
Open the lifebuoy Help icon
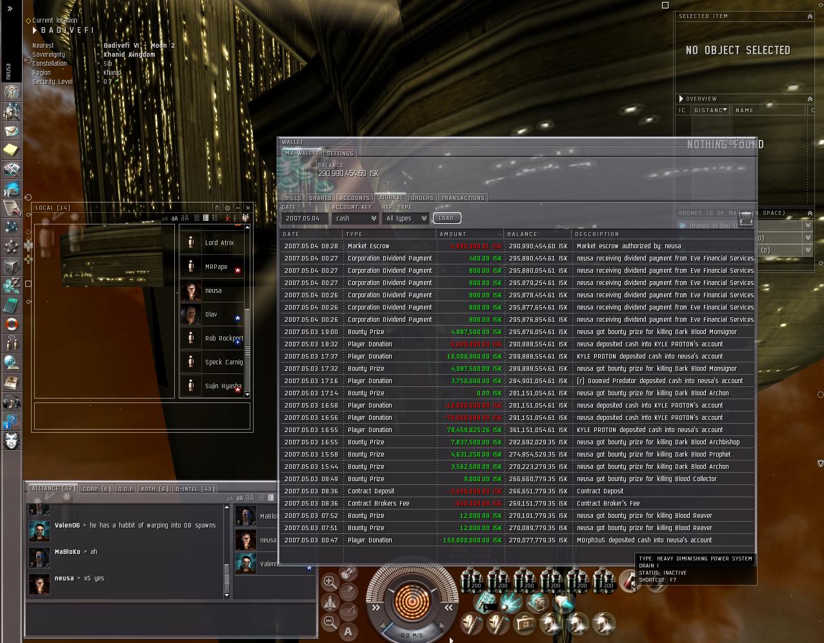tap(12, 324)
